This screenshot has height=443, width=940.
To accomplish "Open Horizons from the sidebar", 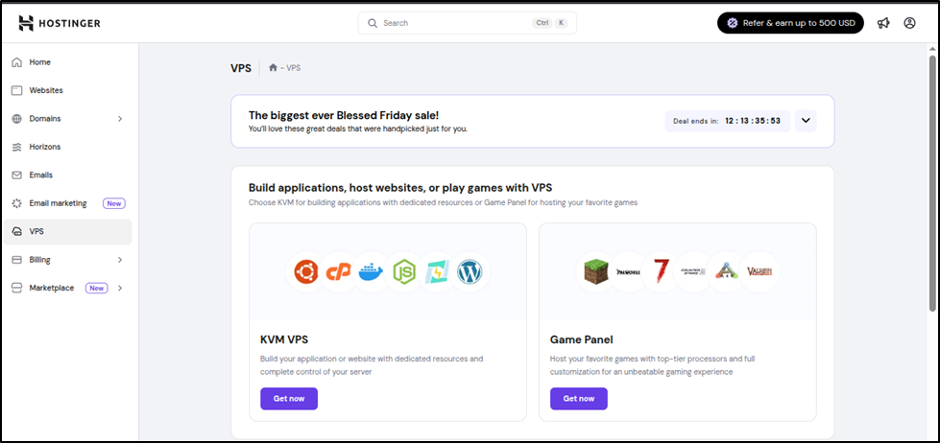I will (45, 147).
